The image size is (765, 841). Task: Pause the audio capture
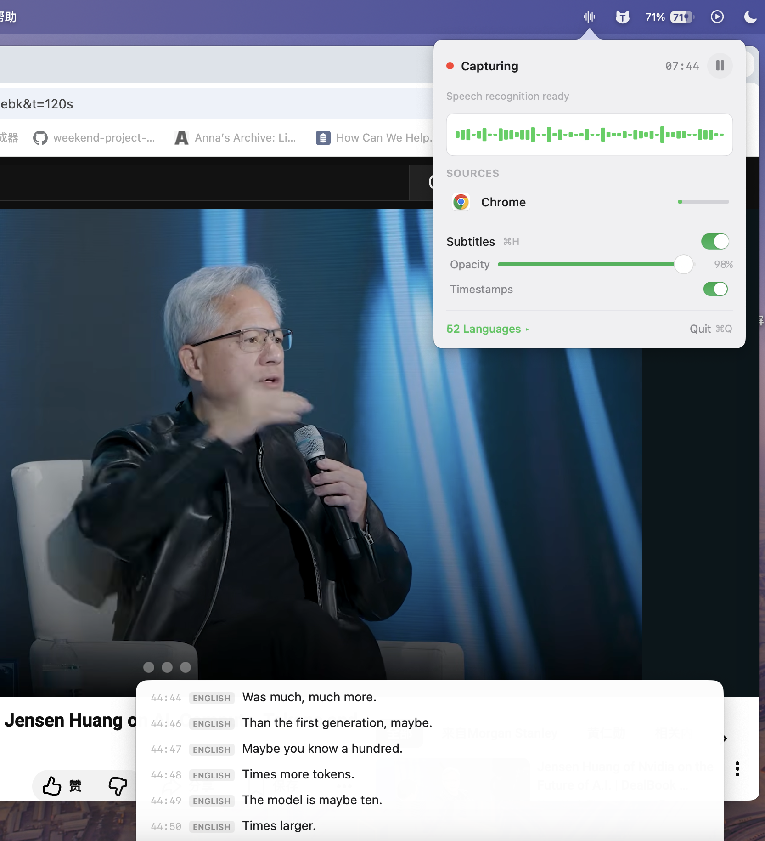coord(720,66)
